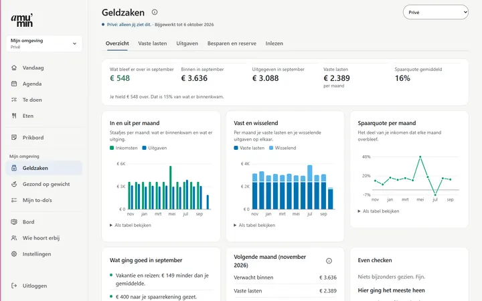Screen dimensions: 482x301
Task: Click the Uitloggen exit icon
Action: [x=14, y=286]
